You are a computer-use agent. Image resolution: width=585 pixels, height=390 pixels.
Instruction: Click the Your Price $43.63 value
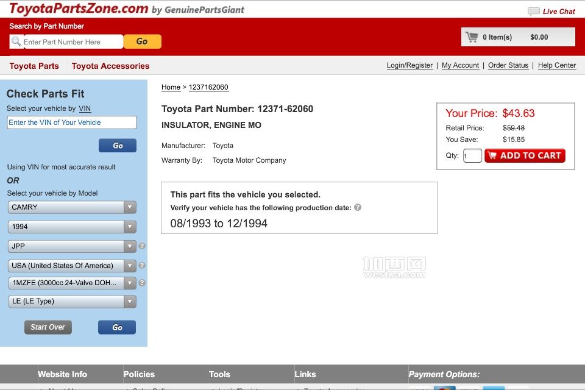(x=518, y=113)
